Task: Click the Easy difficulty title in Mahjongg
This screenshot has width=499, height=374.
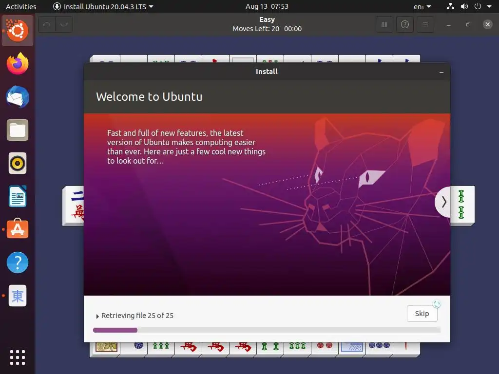Action: [x=267, y=19]
